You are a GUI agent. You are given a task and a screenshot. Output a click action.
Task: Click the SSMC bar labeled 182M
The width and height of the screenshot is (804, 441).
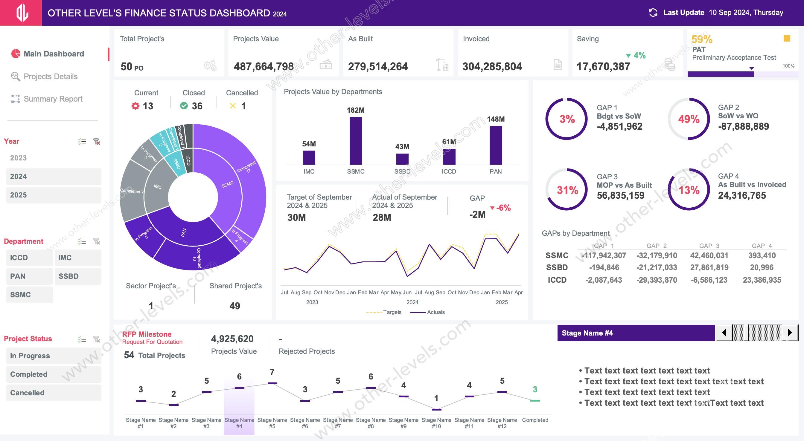tap(356, 141)
